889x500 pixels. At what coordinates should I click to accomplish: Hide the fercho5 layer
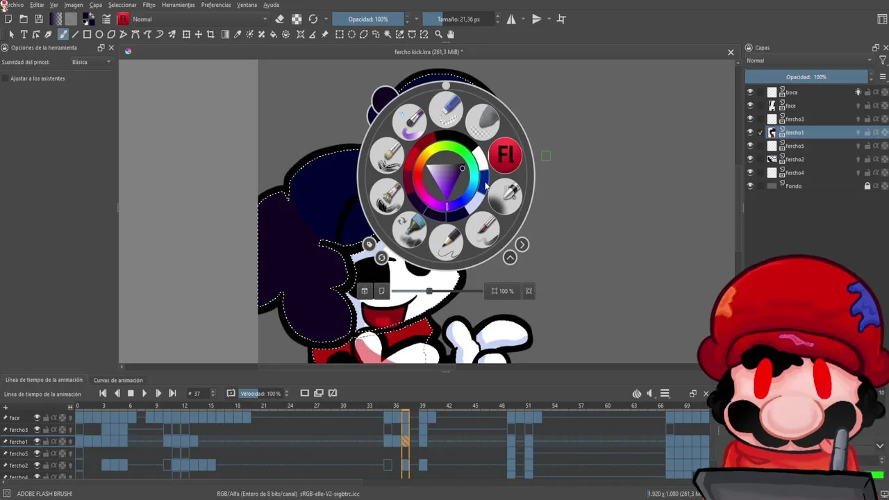pyautogui.click(x=749, y=146)
